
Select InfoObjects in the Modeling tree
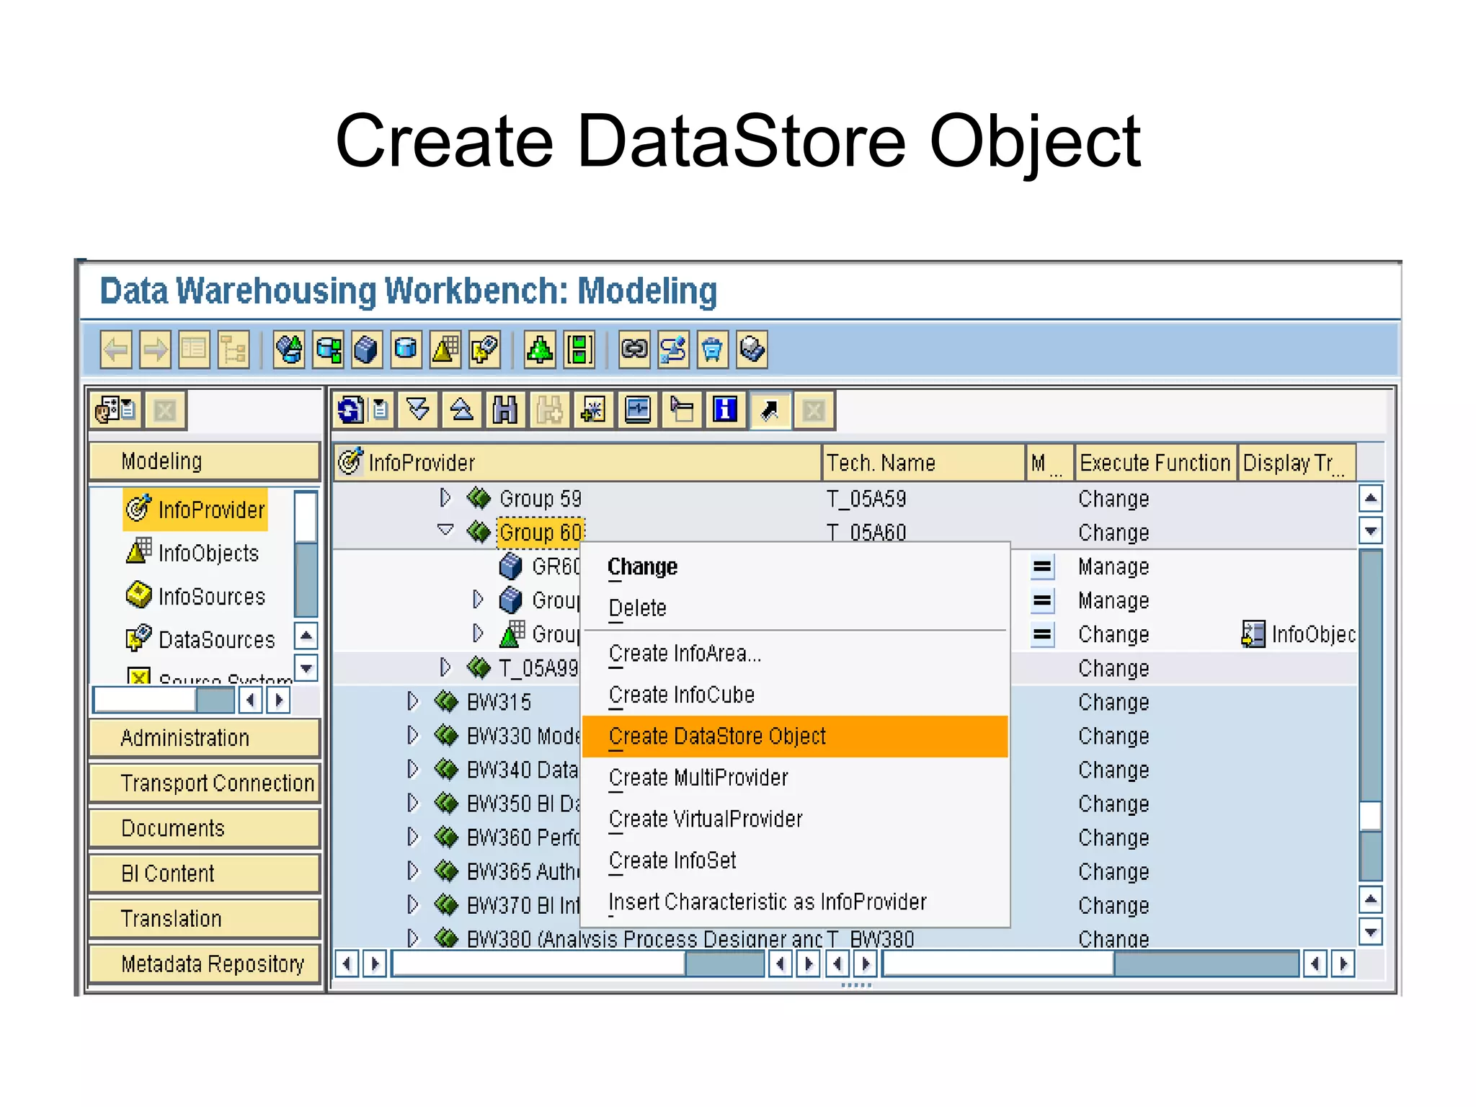click(x=208, y=553)
